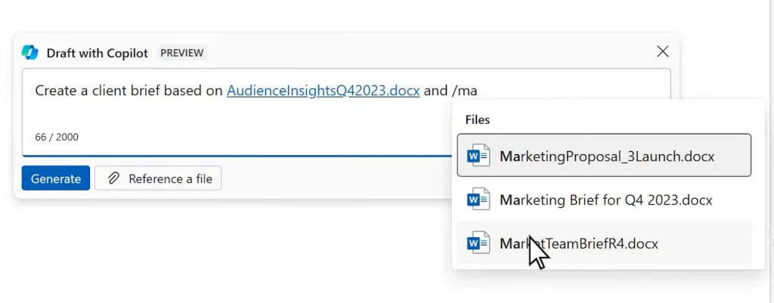Click the Files header in suggestions
The image size is (774, 303).
click(478, 119)
